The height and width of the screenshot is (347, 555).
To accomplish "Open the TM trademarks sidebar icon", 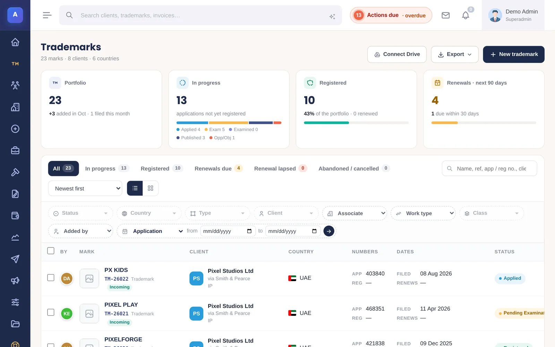I will pos(15,64).
